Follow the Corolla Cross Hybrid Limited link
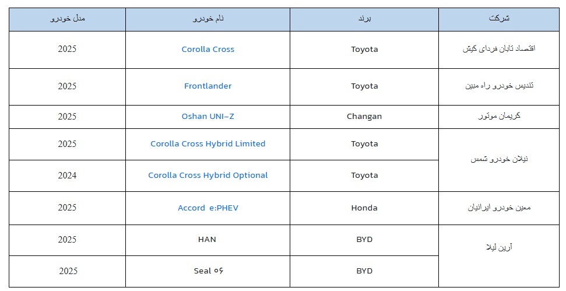 pos(208,144)
